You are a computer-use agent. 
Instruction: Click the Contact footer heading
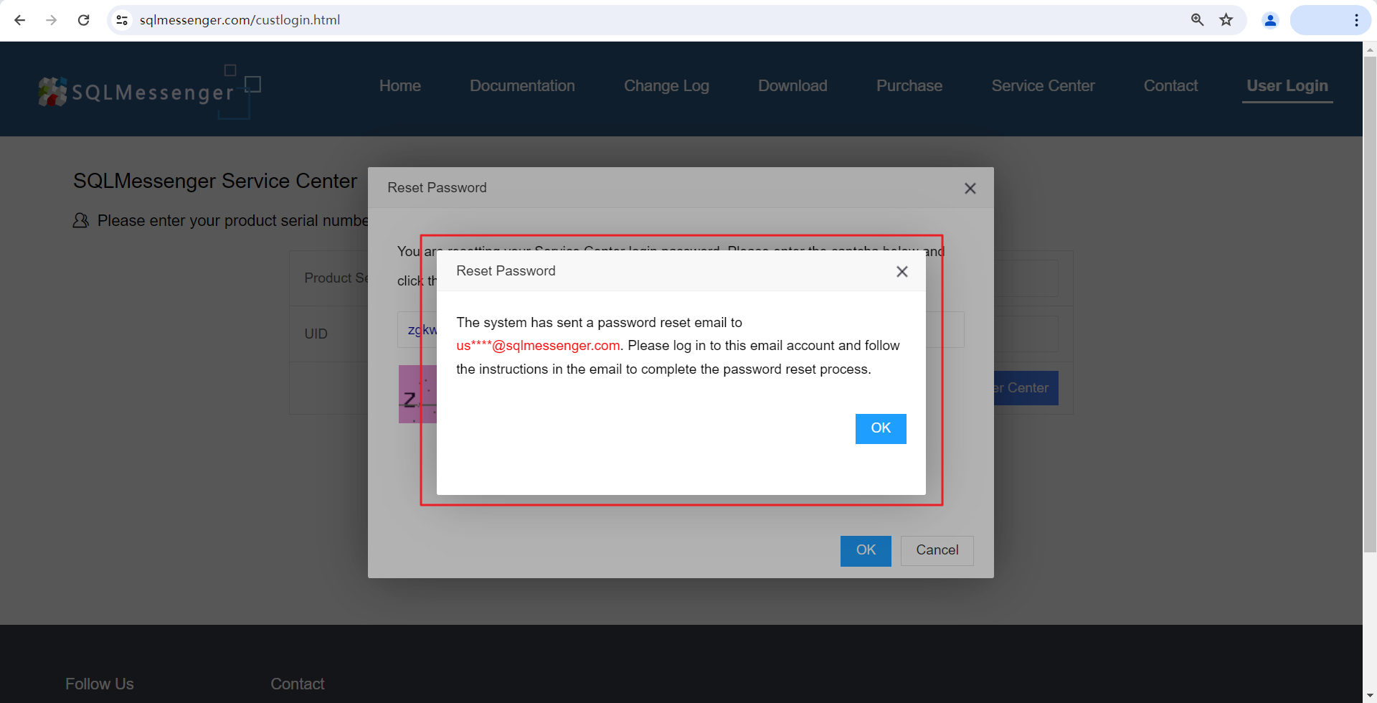[298, 684]
